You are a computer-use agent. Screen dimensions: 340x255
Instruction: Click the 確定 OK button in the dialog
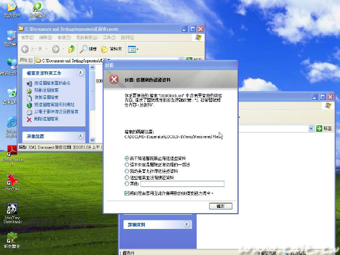221,206
